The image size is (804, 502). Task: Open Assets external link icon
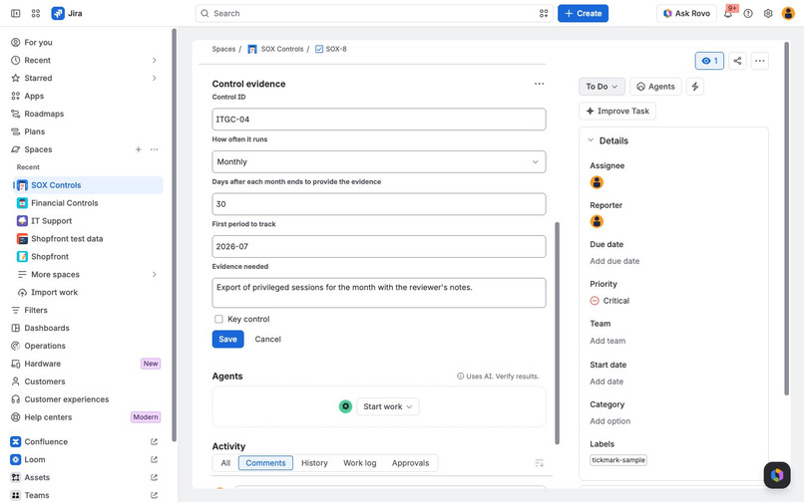coord(154,477)
